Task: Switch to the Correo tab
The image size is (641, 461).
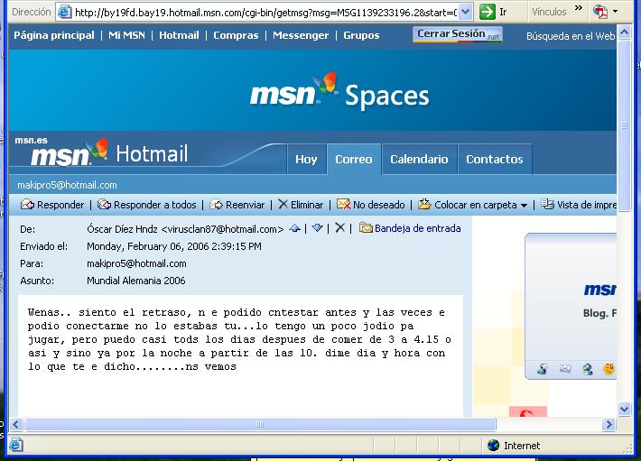Action: click(354, 160)
